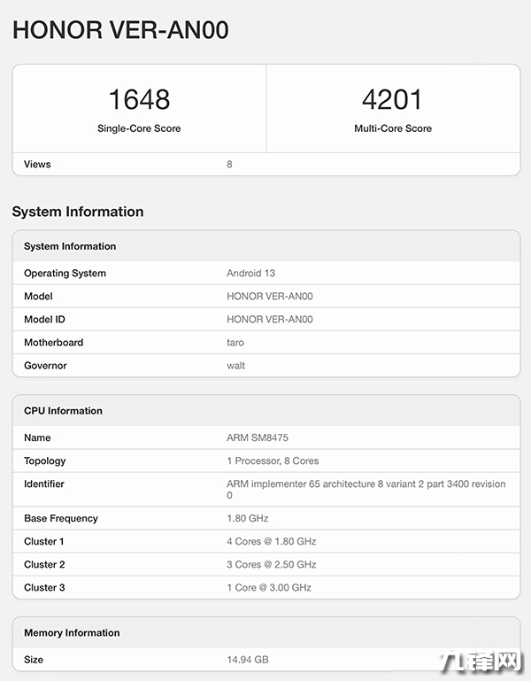Click the memory Size value 14.94 GB
The image size is (531, 681).
[246, 660]
